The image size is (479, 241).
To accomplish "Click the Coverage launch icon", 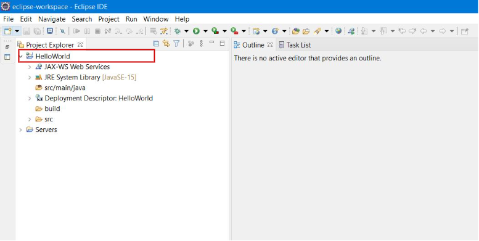I will coord(215,31).
